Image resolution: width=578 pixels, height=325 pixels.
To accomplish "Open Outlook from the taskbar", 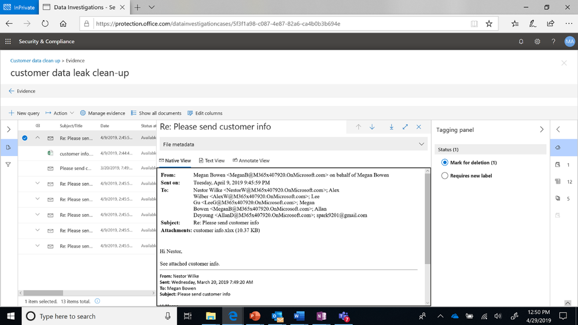I will [x=277, y=316].
